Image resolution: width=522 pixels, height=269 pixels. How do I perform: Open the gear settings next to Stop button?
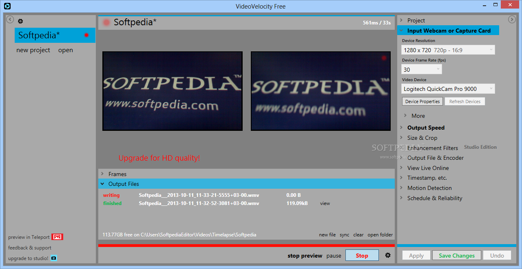click(388, 255)
